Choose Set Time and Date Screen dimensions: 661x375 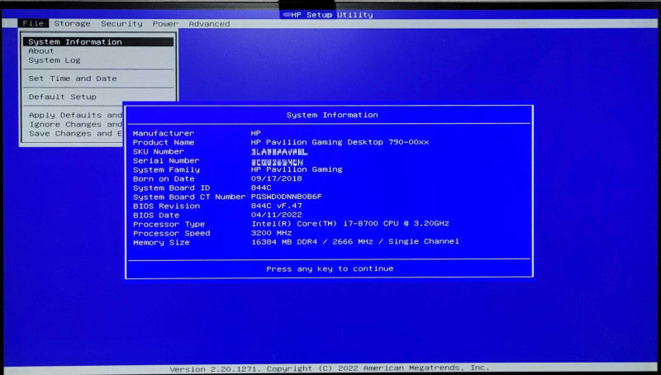[x=73, y=78]
